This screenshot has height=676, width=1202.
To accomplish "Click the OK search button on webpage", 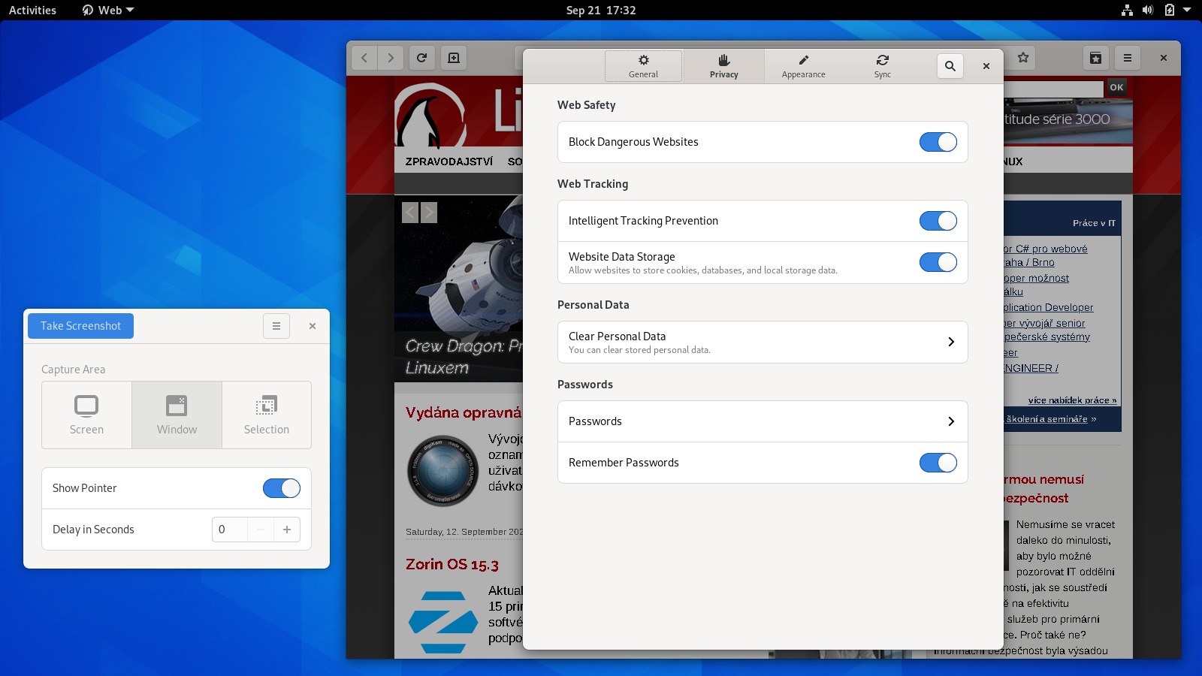I will point(1116,87).
